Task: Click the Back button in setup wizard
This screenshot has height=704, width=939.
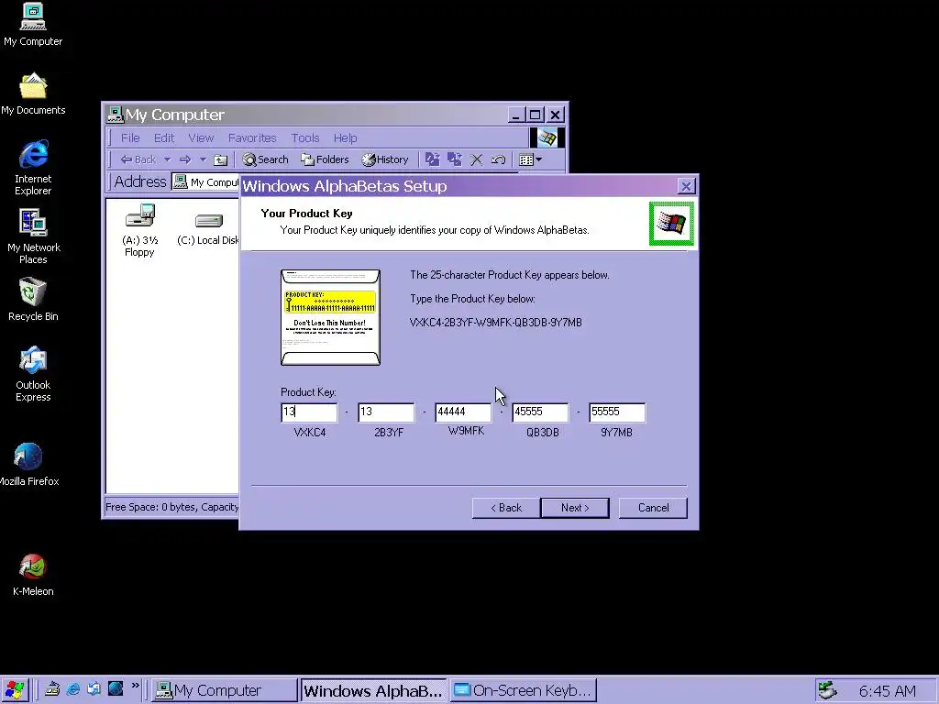Action: click(x=506, y=508)
